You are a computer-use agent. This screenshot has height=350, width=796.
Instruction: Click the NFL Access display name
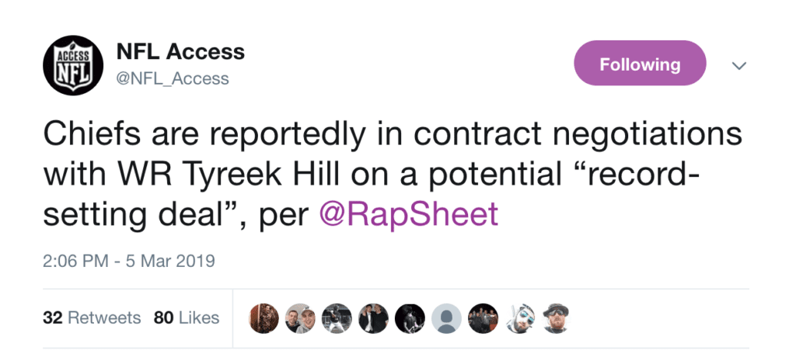point(180,52)
